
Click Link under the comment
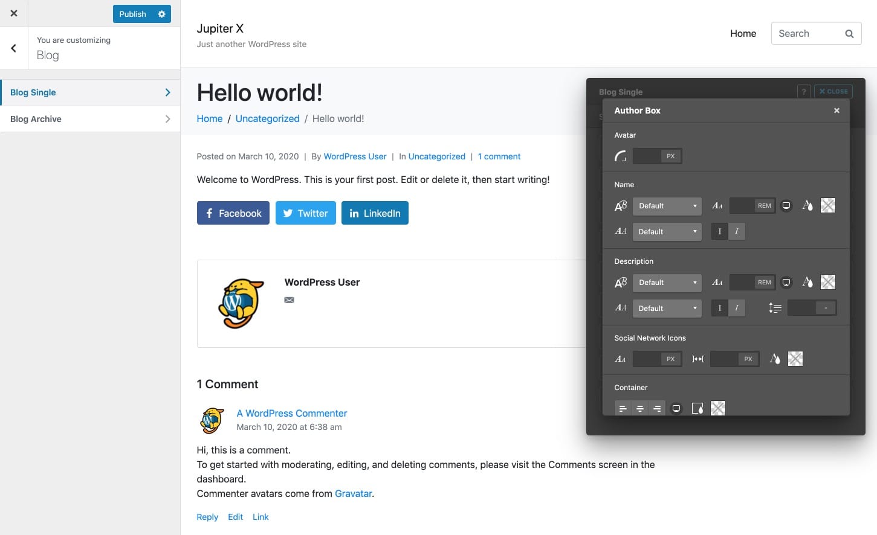261,517
